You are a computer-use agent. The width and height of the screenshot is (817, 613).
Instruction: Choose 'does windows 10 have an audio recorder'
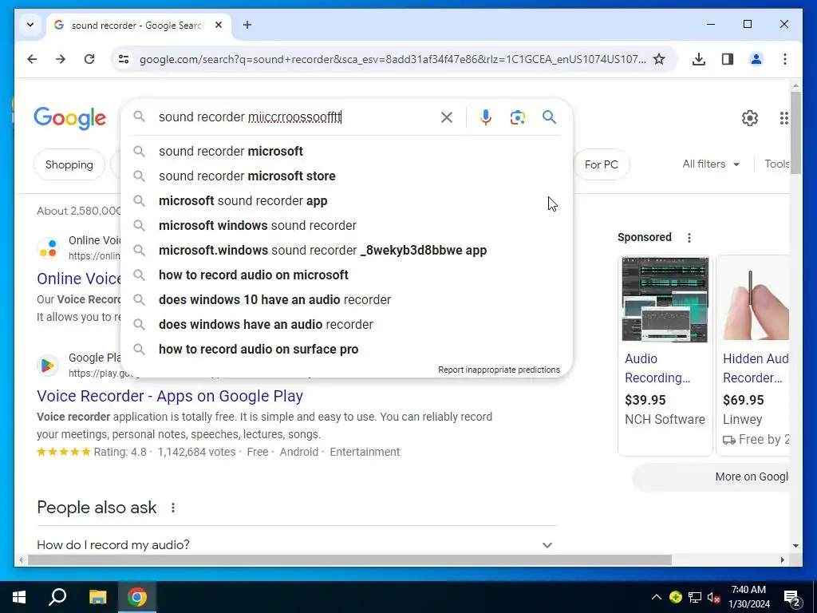coord(346,300)
